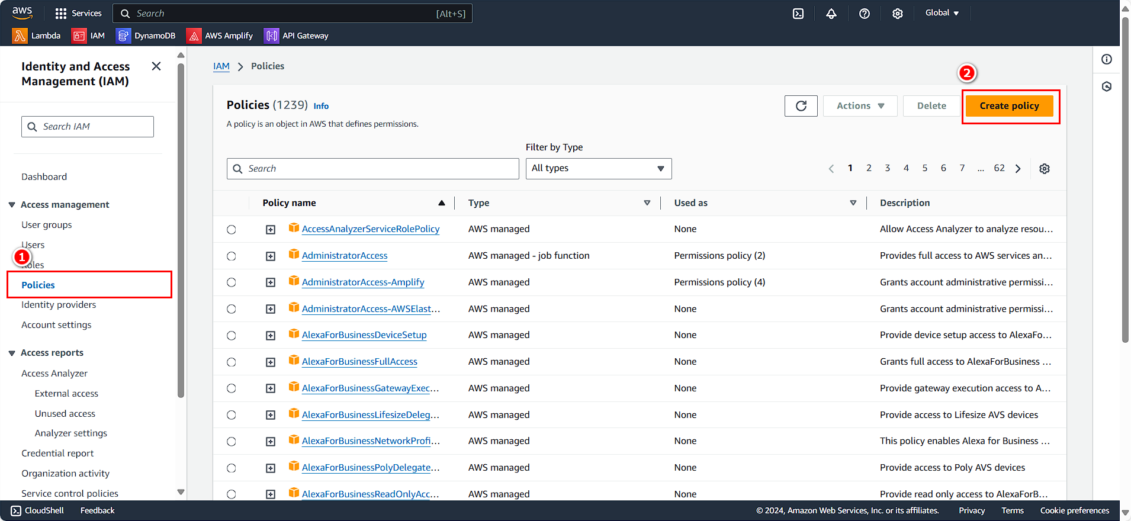Image resolution: width=1131 pixels, height=521 pixels.
Task: Click the AdministratorAccess policy box icon
Action: tap(294, 255)
